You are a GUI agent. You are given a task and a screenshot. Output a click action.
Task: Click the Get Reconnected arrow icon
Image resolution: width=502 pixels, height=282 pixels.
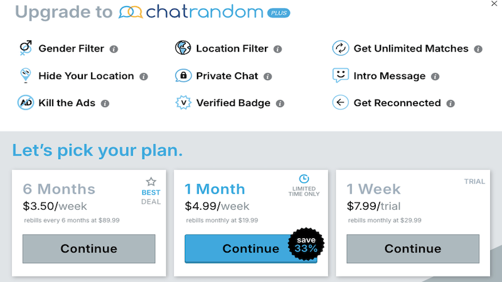pyautogui.click(x=340, y=103)
